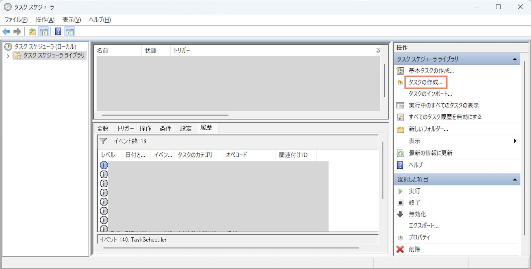The image size is (531, 269).
Task: Open the ファイル(F) menu
Action: (16, 20)
